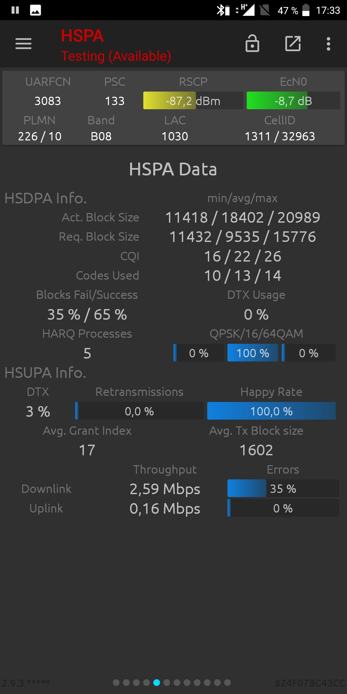347x694 pixels.
Task: Tap the battery icon in status bar
Action: (306, 10)
